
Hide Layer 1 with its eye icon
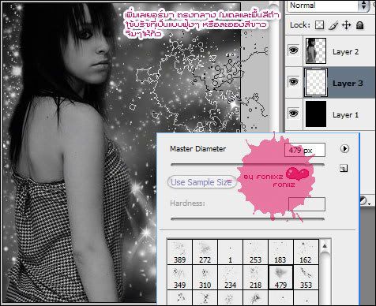[293, 114]
